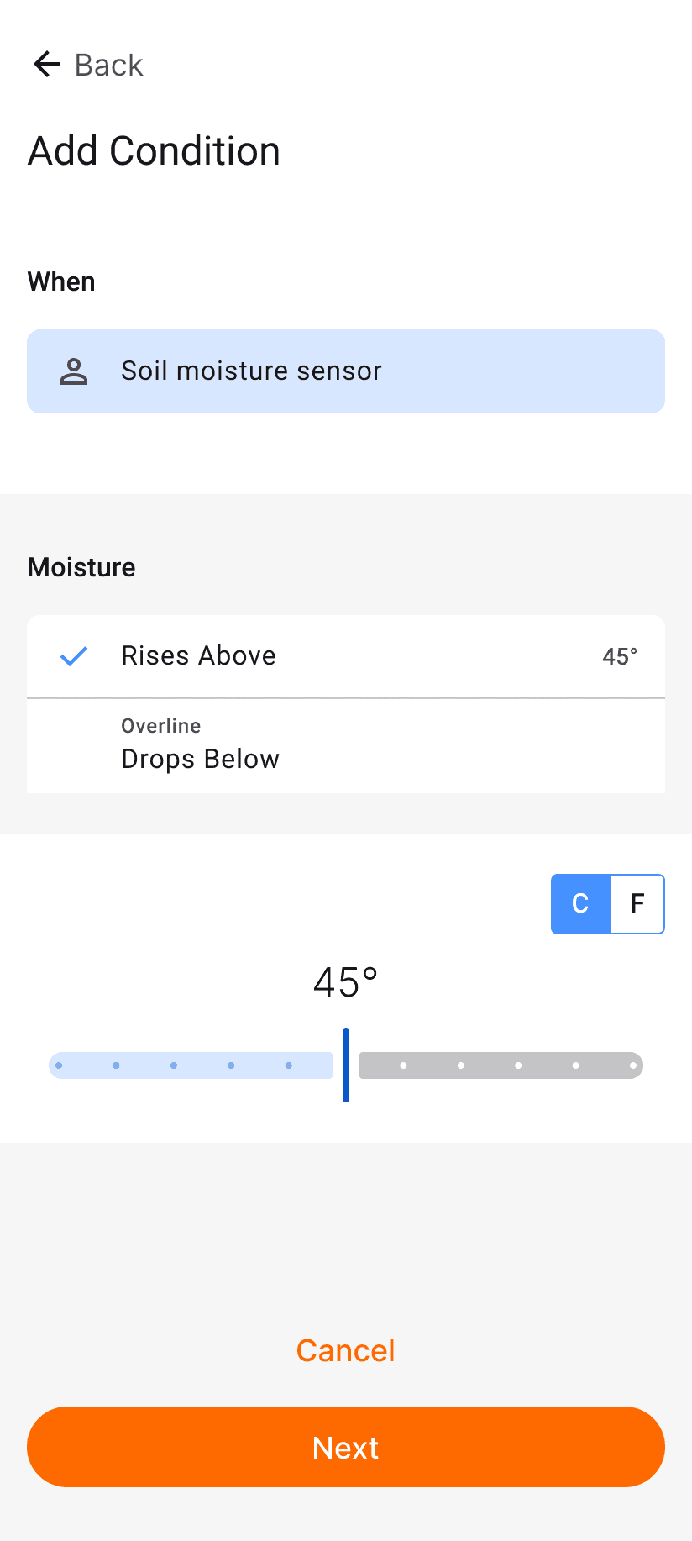Click the 45° value in Rises Above row
692x1541 pixels.
[x=620, y=656]
